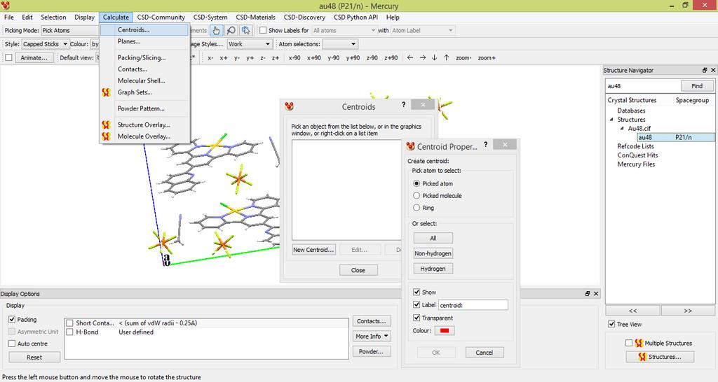
Task: Select the Picked atom radio button
Action: (416, 183)
